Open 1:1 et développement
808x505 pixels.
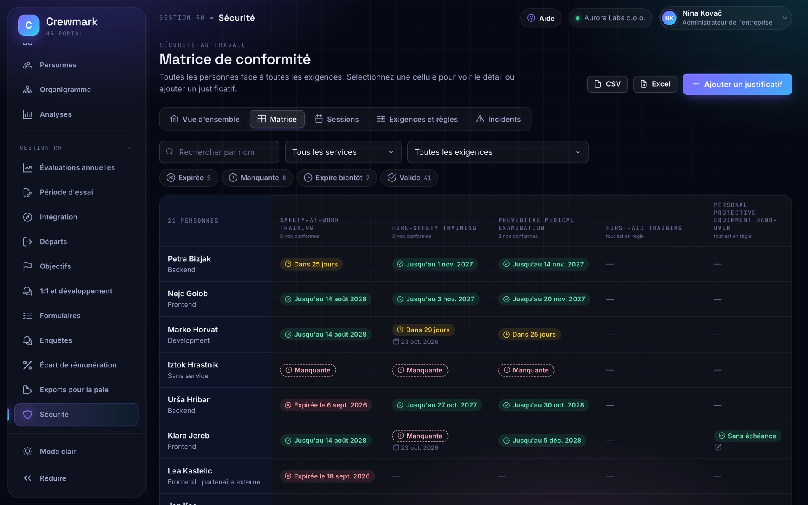76,291
